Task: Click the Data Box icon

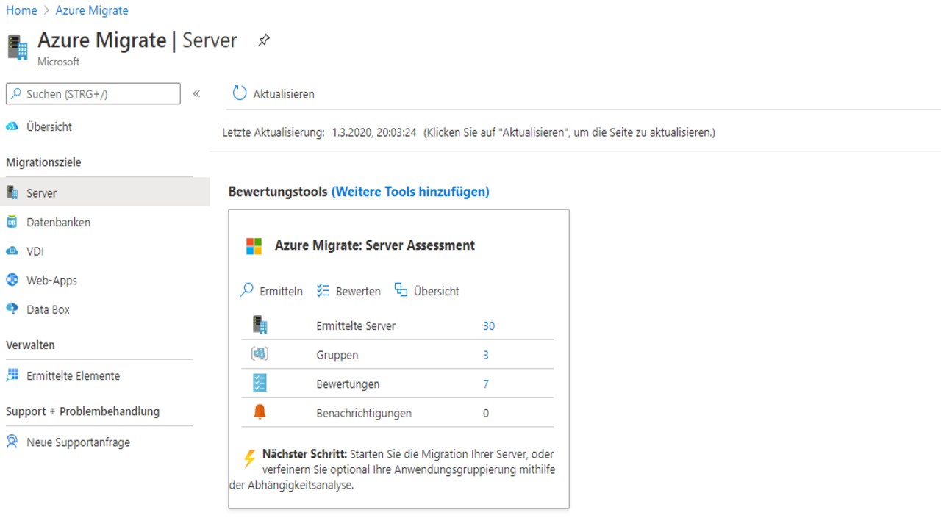Action: [12, 309]
